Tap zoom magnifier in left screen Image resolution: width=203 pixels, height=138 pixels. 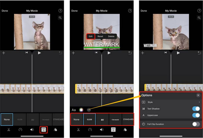(60, 18)
